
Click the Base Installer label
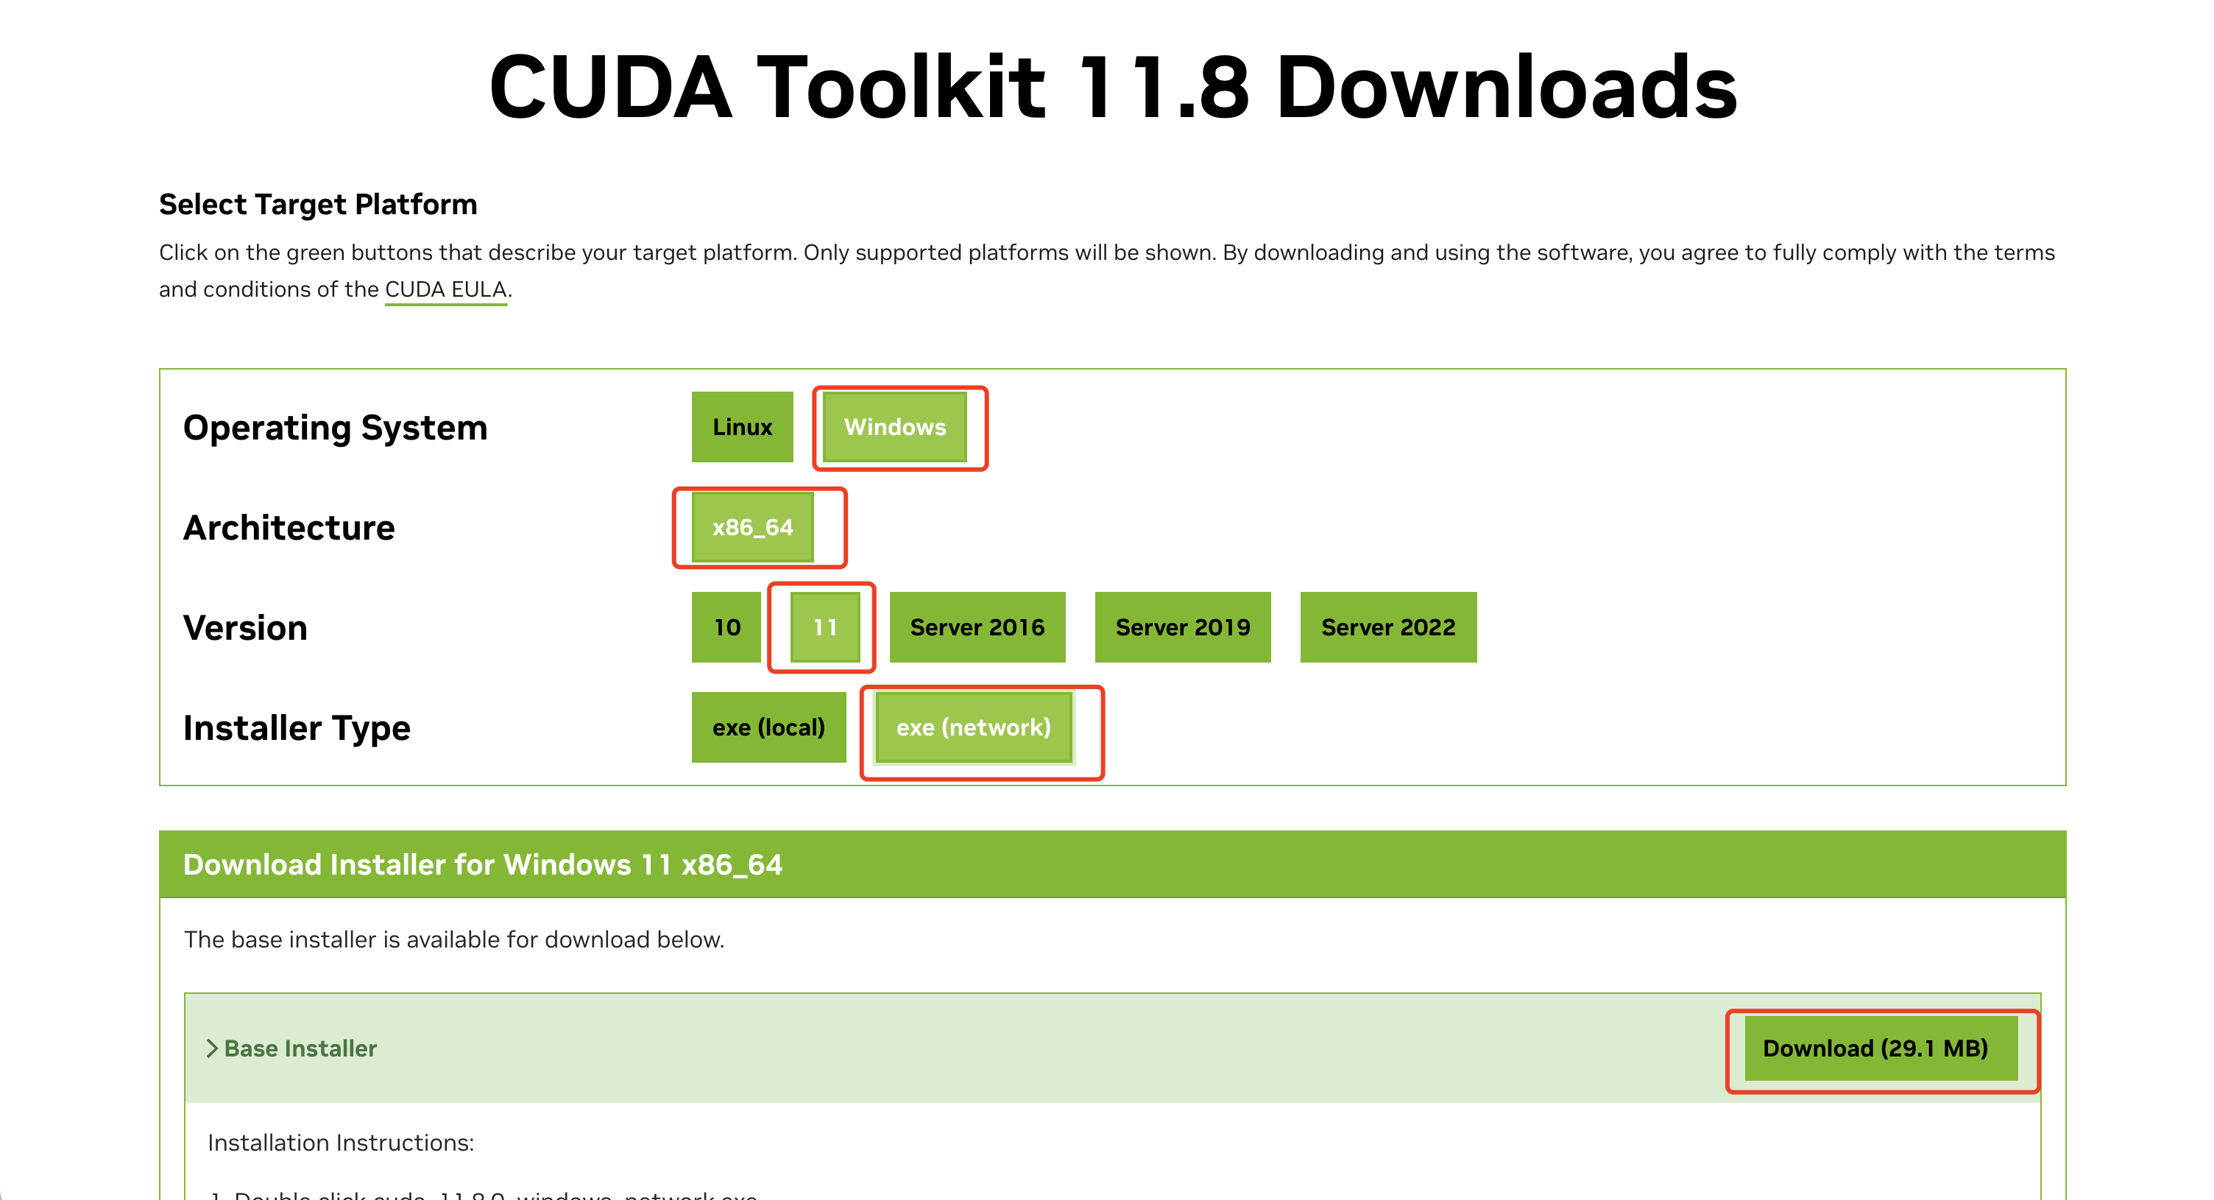pyautogui.click(x=295, y=1046)
